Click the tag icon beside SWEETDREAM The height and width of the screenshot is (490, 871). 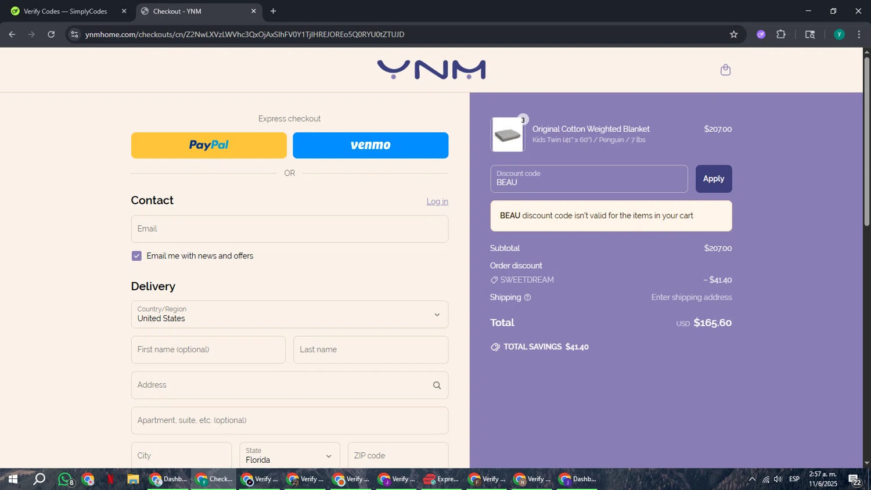tap(494, 280)
